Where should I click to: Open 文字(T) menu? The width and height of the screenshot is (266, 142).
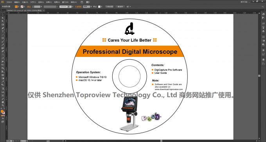(33, 2)
